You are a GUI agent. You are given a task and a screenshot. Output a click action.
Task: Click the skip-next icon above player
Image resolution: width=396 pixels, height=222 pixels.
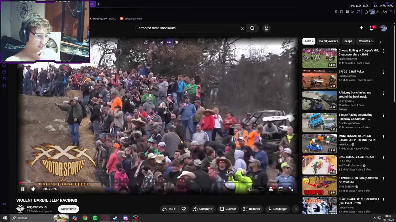coord(161,42)
